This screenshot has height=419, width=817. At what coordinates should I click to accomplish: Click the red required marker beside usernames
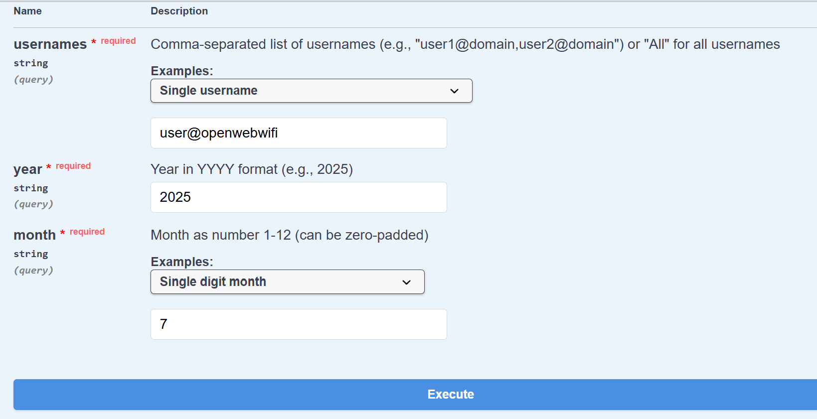pyautogui.click(x=118, y=41)
